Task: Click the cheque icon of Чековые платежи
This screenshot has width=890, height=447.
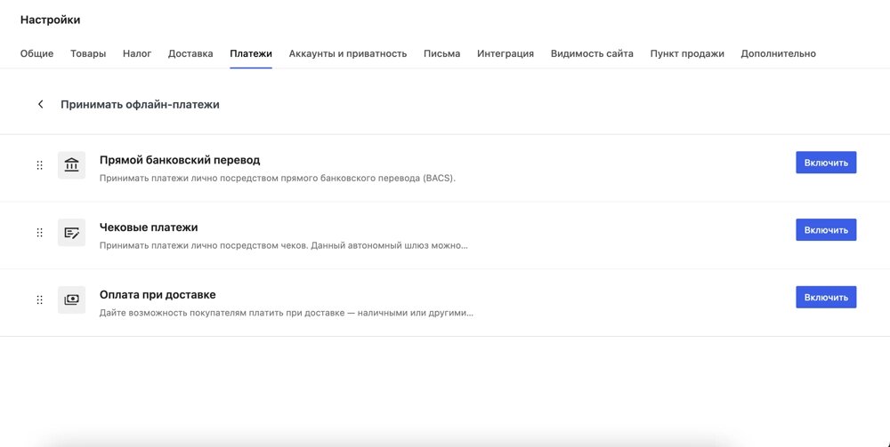Action: click(71, 232)
